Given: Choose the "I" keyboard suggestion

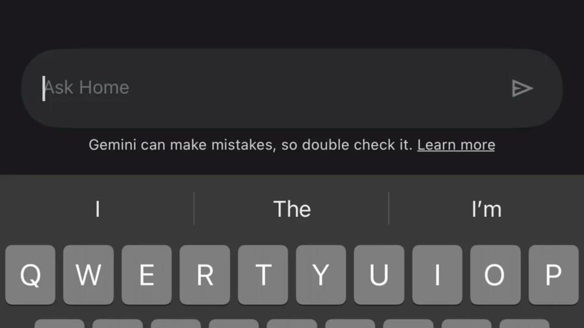Looking at the screenshot, I should [x=98, y=209].
